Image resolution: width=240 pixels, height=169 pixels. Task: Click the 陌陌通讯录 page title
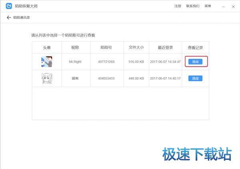22,18
